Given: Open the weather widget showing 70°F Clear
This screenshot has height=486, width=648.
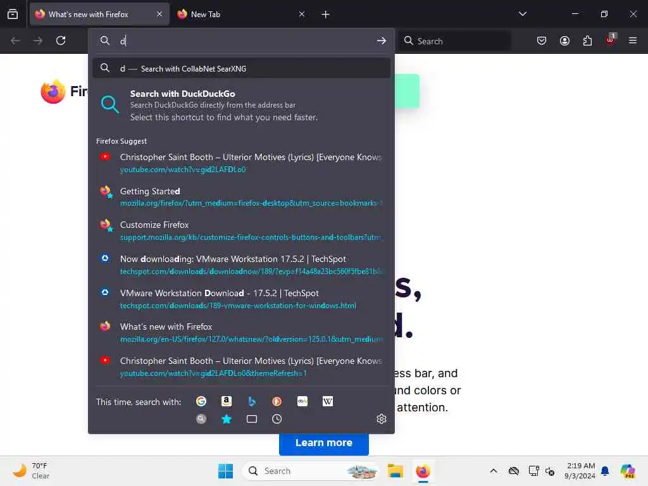Looking at the screenshot, I should [x=31, y=471].
